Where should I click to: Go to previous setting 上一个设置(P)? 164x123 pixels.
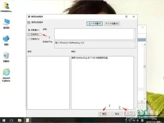click(x=94, y=23)
